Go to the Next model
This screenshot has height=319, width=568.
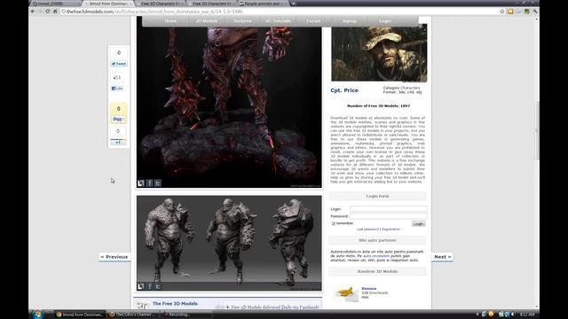coord(442,257)
